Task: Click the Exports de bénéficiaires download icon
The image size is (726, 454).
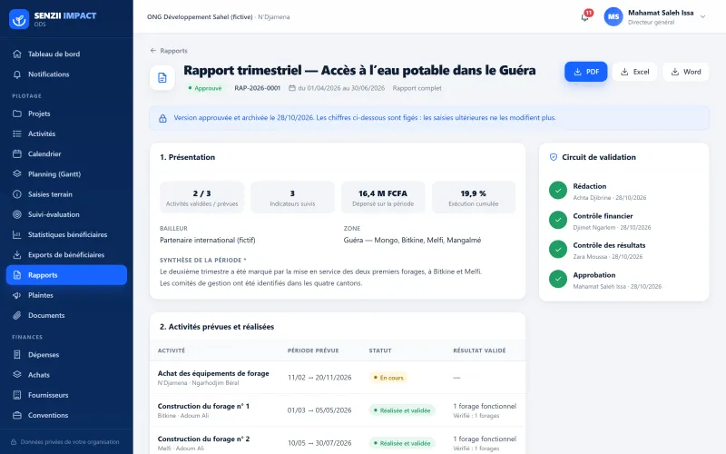Action: pyautogui.click(x=17, y=255)
